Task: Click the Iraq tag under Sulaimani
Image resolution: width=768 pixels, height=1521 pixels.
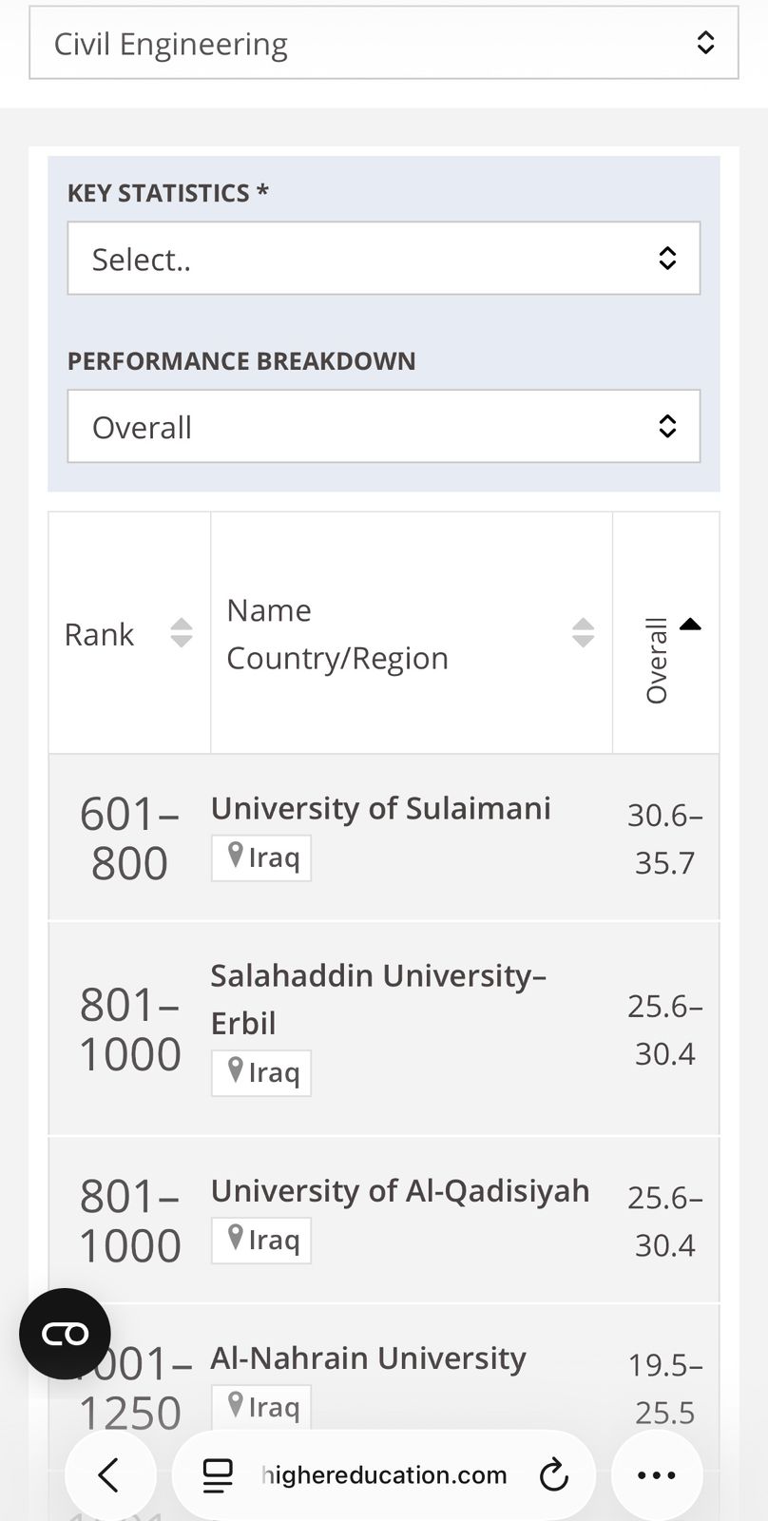Action: (x=261, y=858)
